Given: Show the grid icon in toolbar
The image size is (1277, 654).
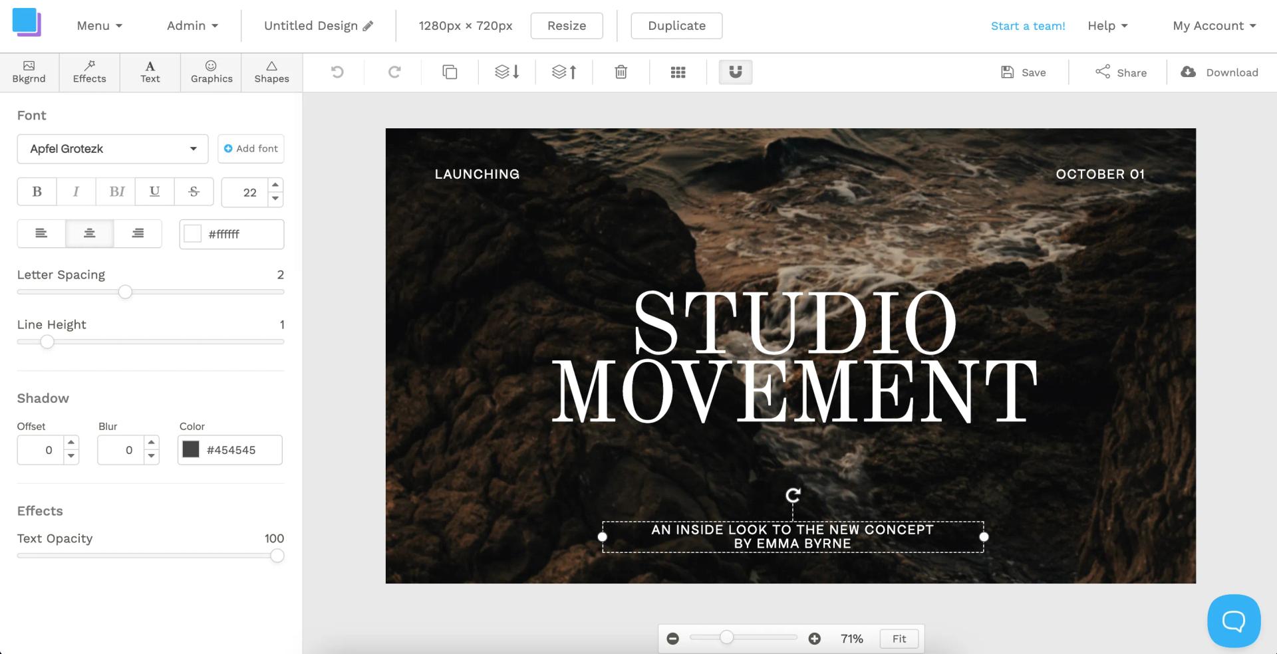Looking at the screenshot, I should [x=678, y=72].
